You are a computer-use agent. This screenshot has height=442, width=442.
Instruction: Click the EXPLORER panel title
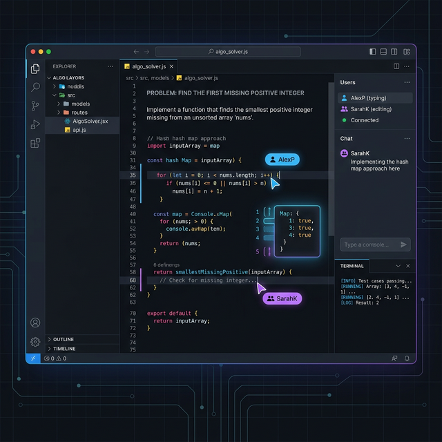64,66
